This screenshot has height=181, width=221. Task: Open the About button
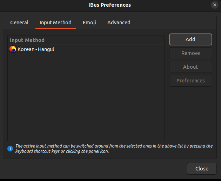(x=190, y=67)
